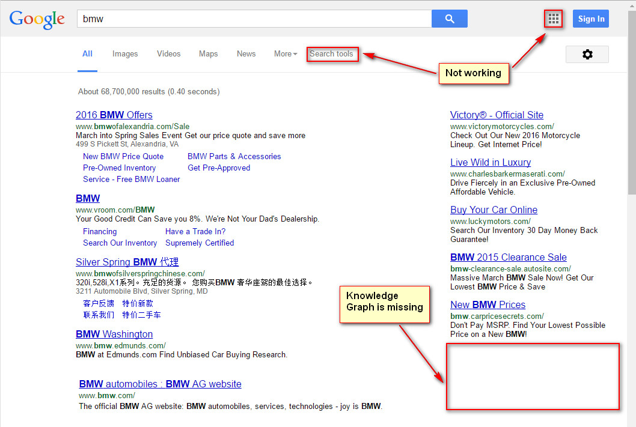Click Get Pre-Approved link
The width and height of the screenshot is (636, 427).
(x=219, y=168)
